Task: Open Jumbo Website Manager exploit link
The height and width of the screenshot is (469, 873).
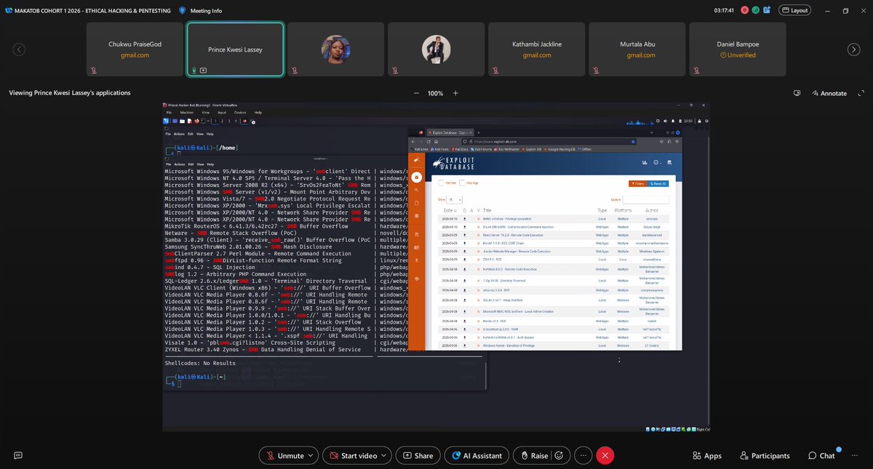Action: (517, 252)
